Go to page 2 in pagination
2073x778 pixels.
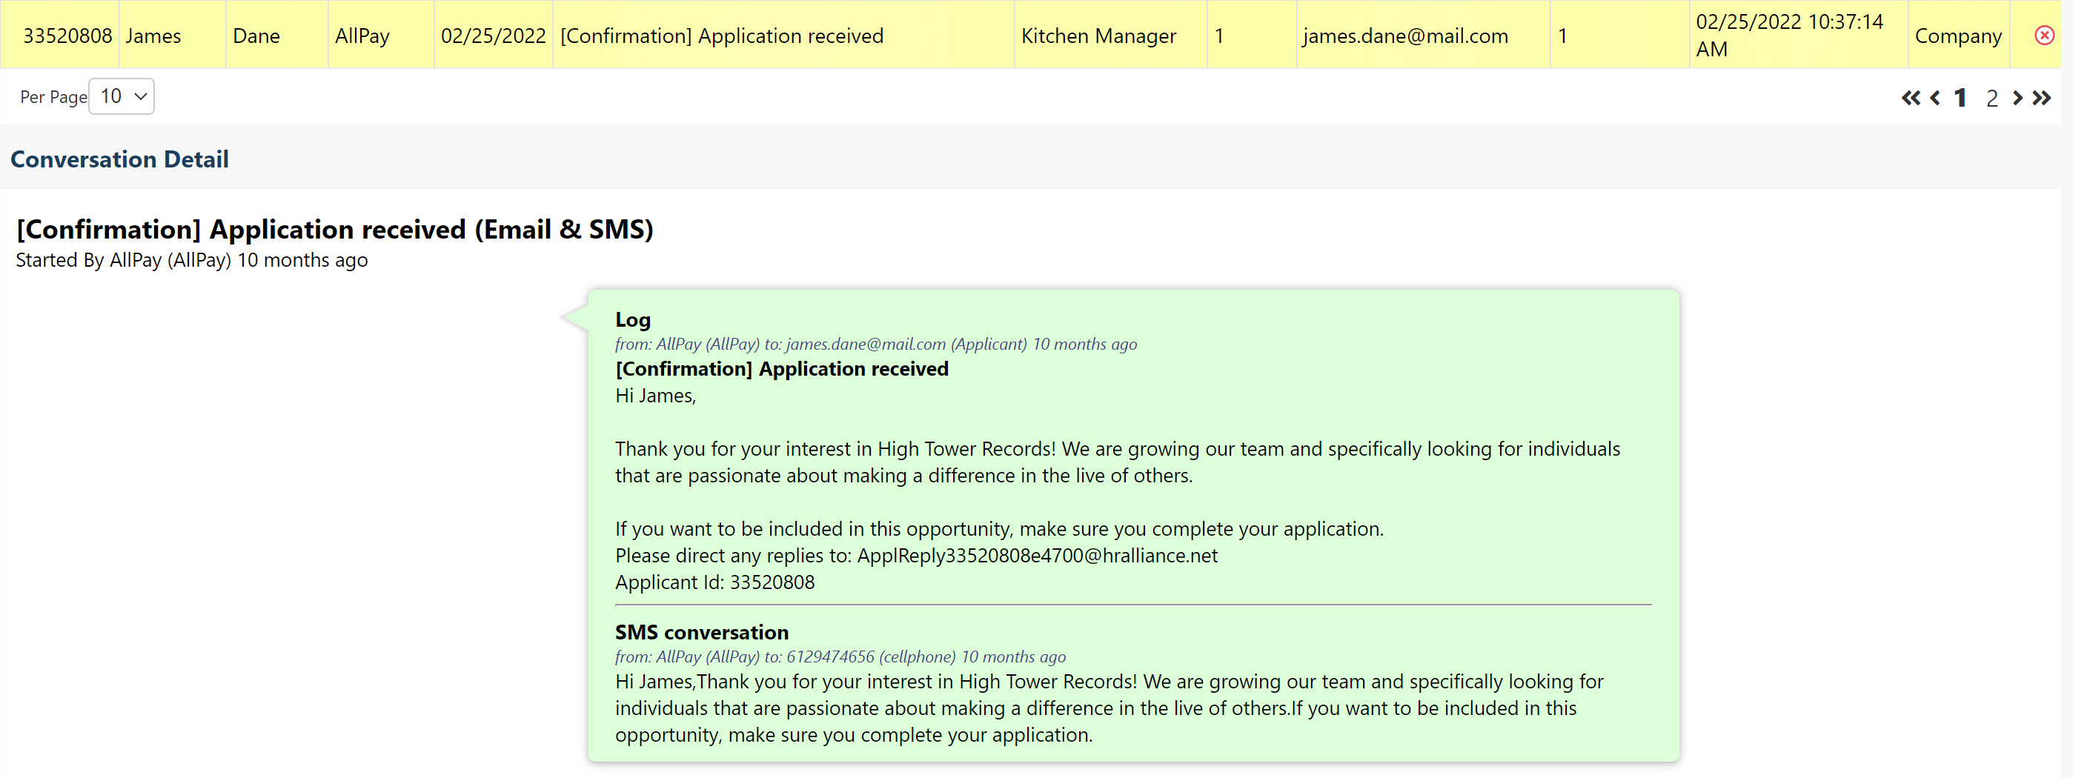[1991, 98]
